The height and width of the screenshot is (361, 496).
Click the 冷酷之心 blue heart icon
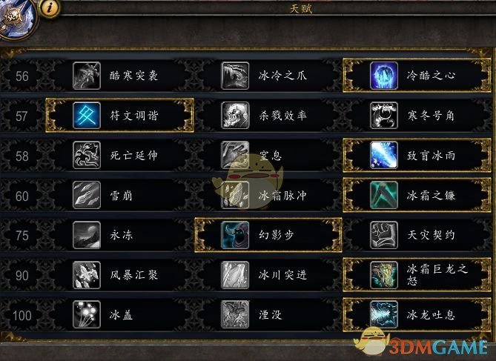[384, 76]
